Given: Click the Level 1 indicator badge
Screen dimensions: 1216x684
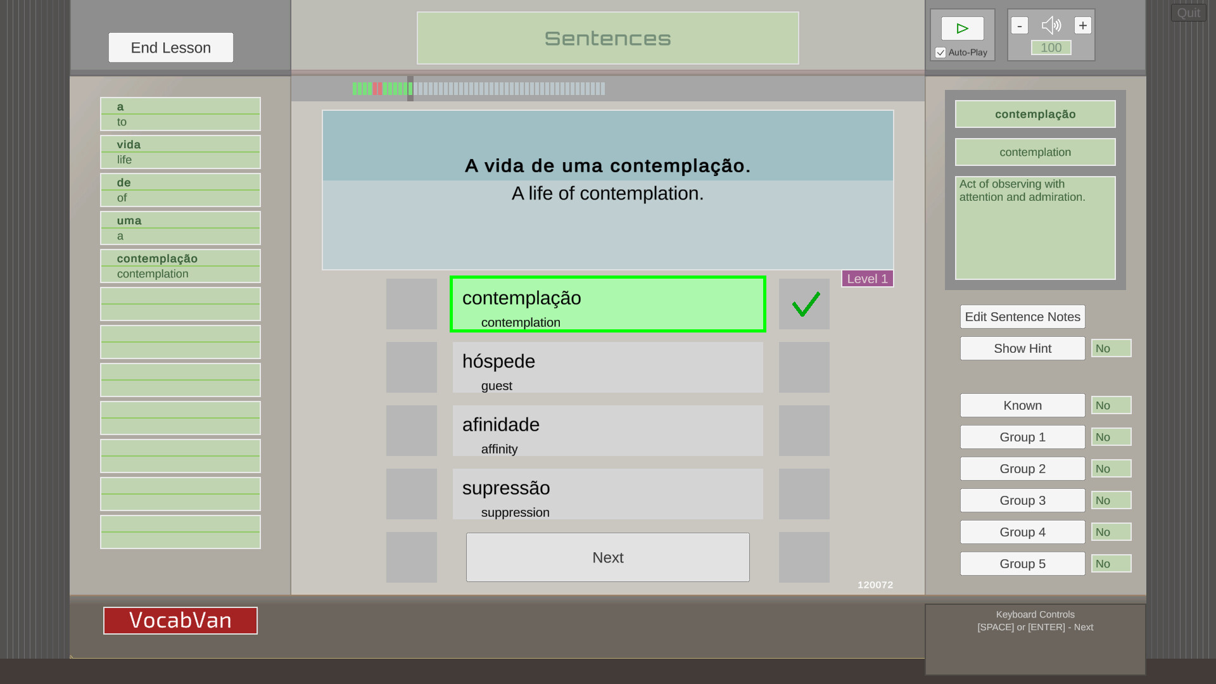Looking at the screenshot, I should 868,278.
